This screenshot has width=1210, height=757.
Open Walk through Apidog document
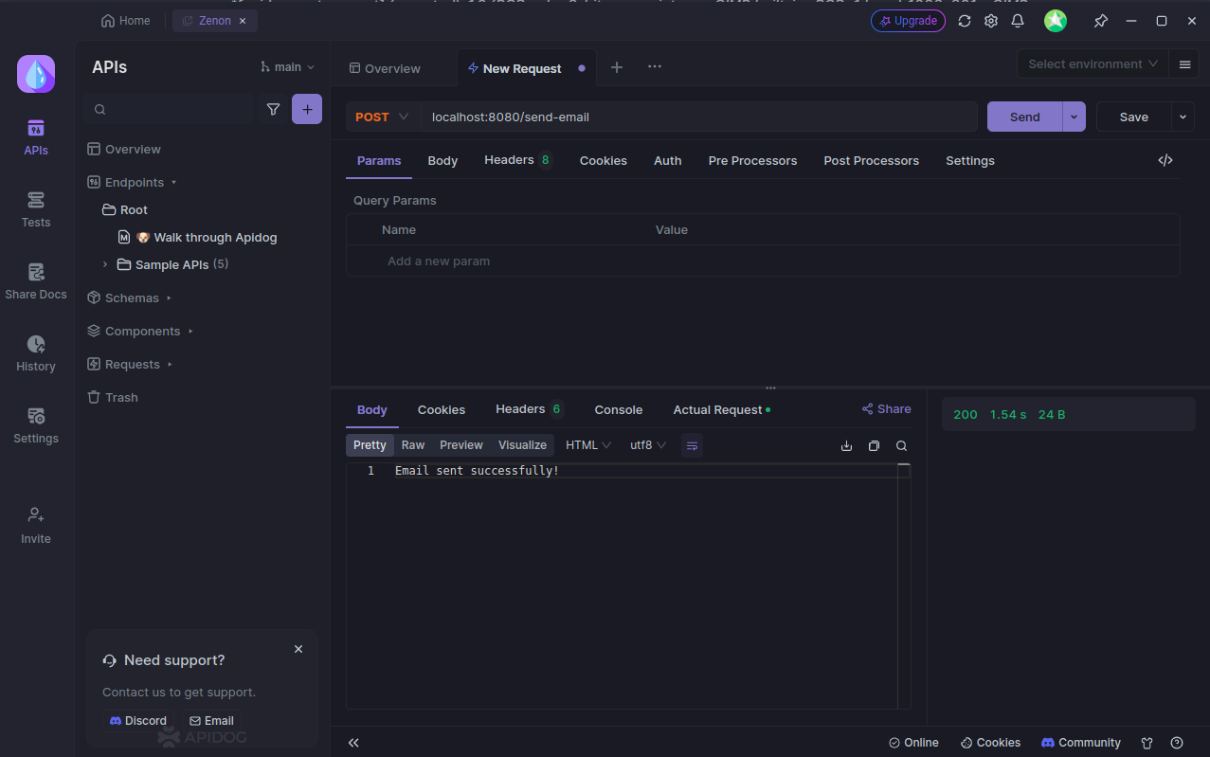[198, 237]
